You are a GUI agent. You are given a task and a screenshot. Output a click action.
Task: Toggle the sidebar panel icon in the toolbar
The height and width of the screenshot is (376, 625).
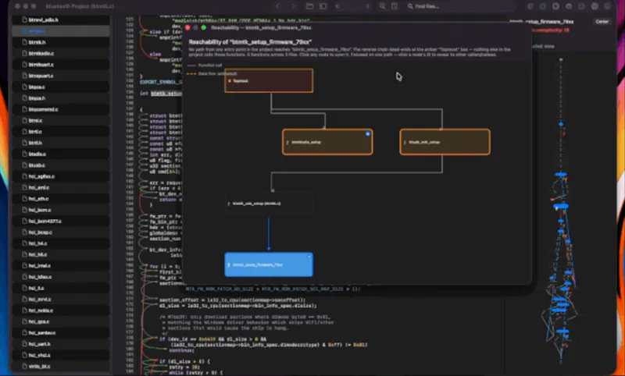[323, 6]
